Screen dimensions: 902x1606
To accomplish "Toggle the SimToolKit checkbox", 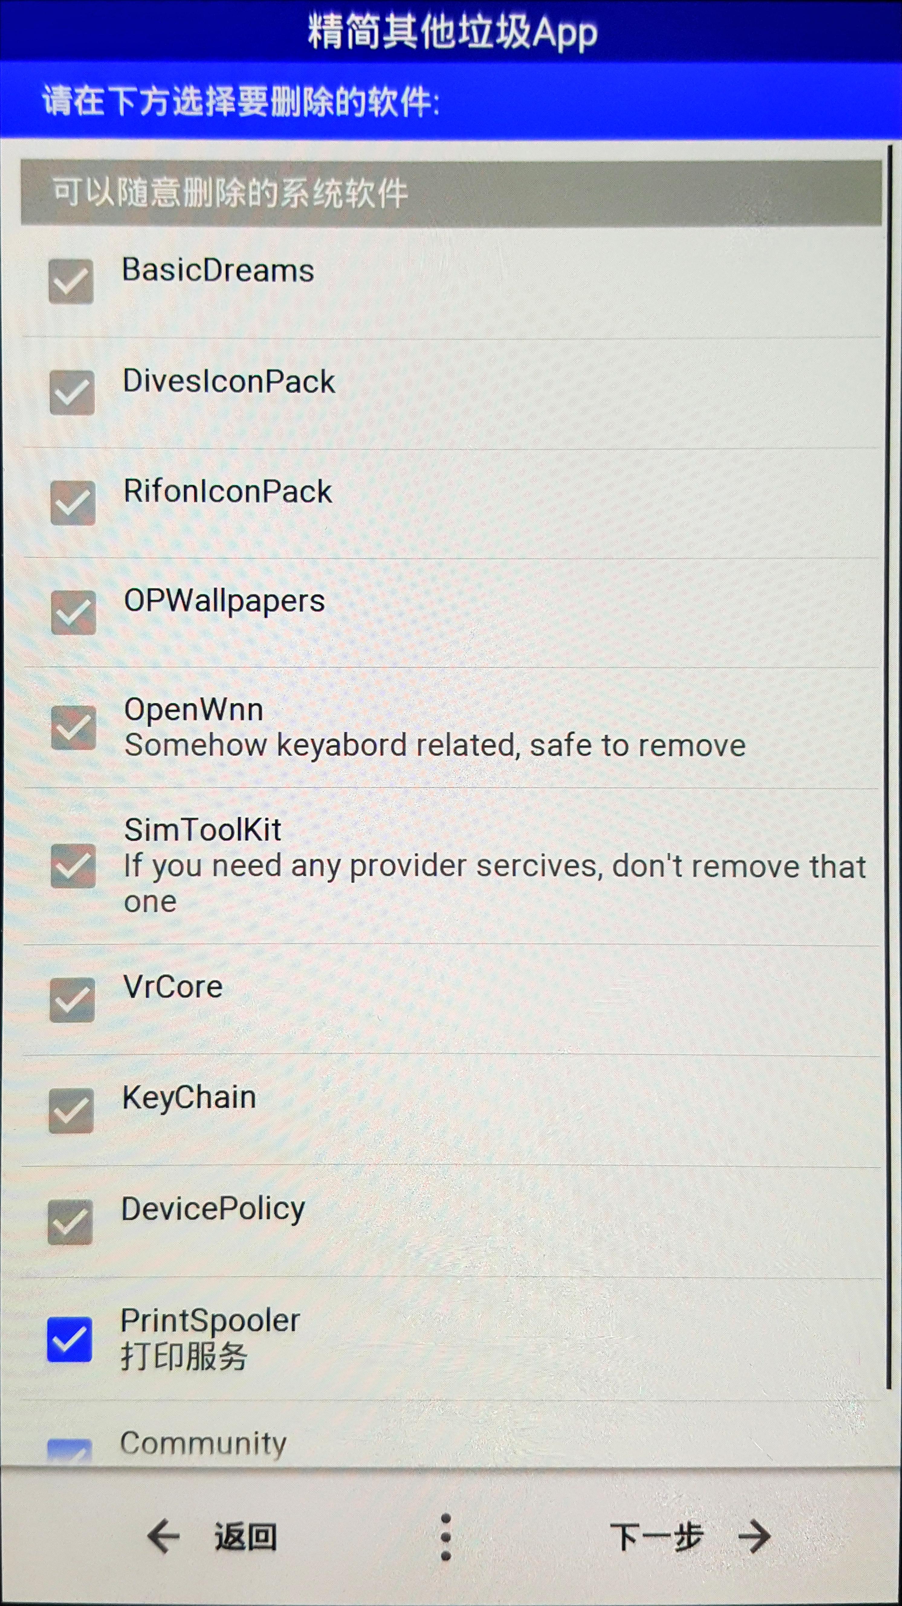I will 73,865.
